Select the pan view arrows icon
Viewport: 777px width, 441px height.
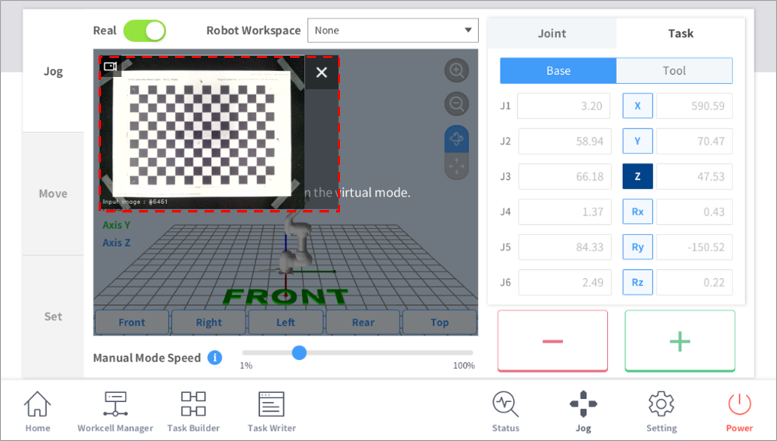[x=456, y=167]
